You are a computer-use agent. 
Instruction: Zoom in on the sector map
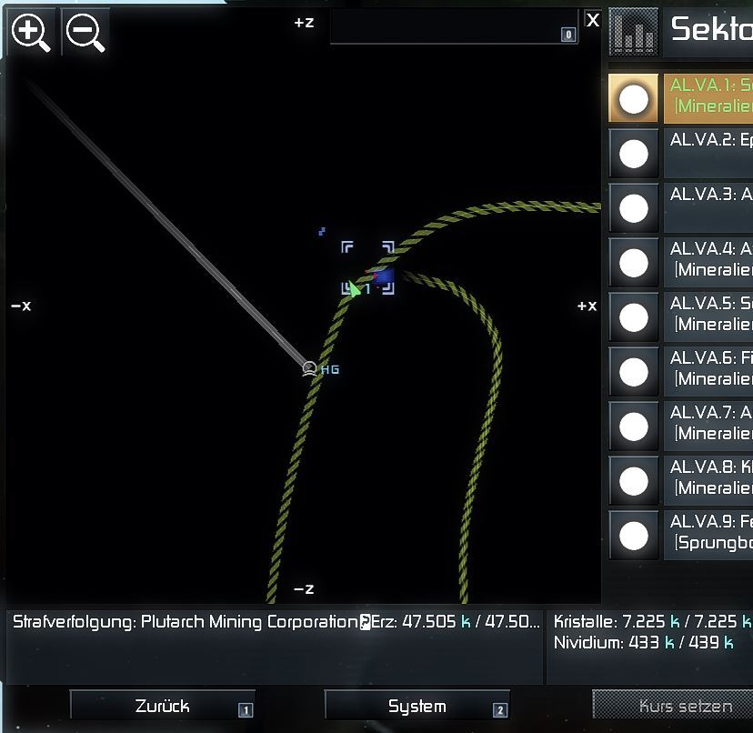tap(31, 33)
